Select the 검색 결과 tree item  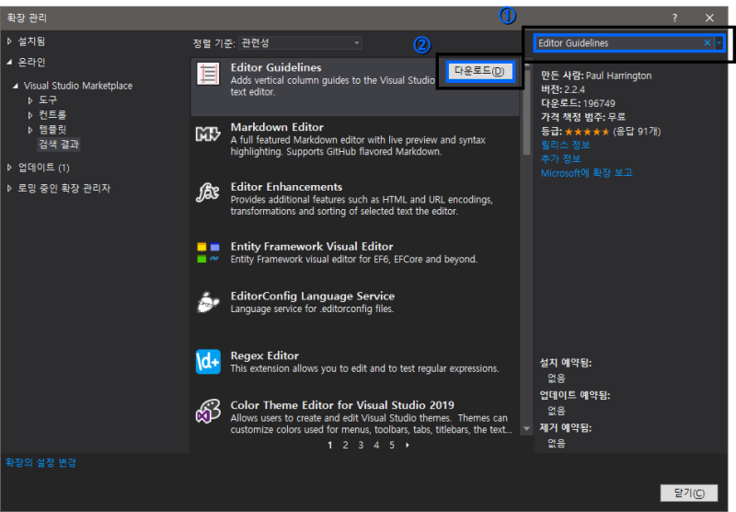[x=59, y=145]
